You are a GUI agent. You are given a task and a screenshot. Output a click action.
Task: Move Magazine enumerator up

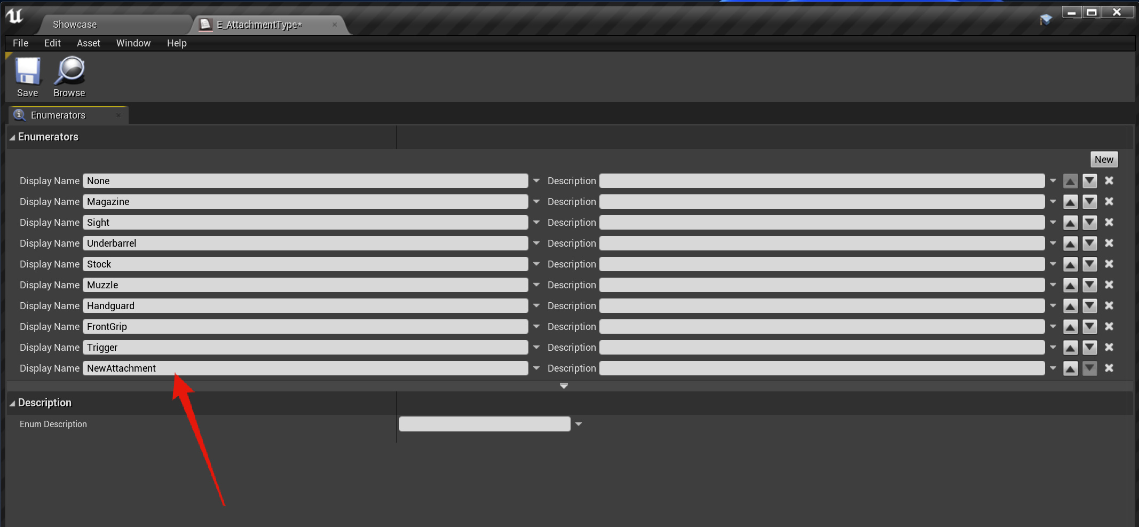pos(1070,202)
